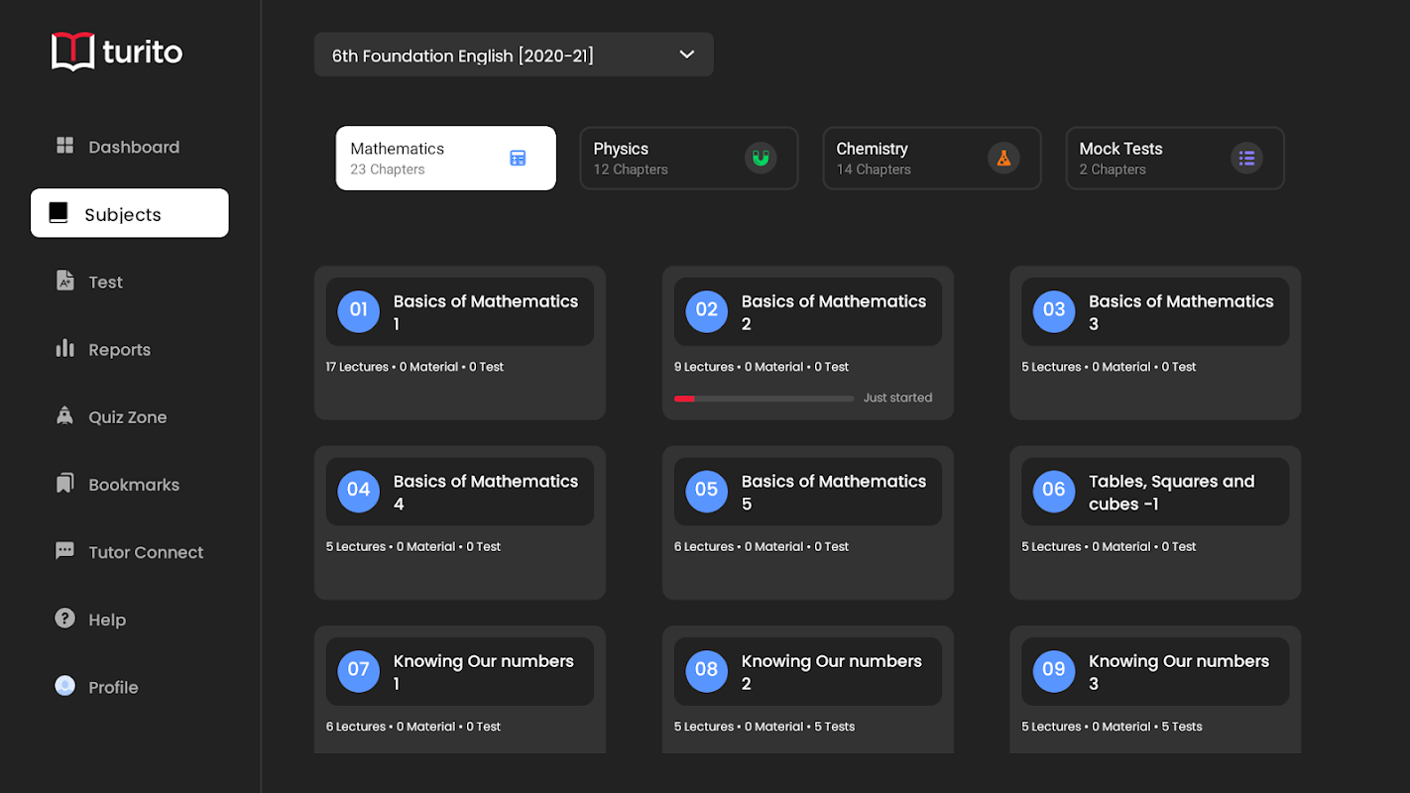Click the Test document icon in sidebar

[65, 281]
